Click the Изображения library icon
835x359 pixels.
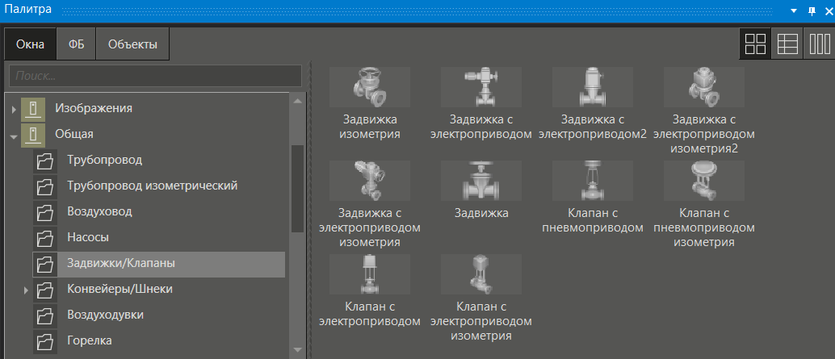(x=33, y=109)
